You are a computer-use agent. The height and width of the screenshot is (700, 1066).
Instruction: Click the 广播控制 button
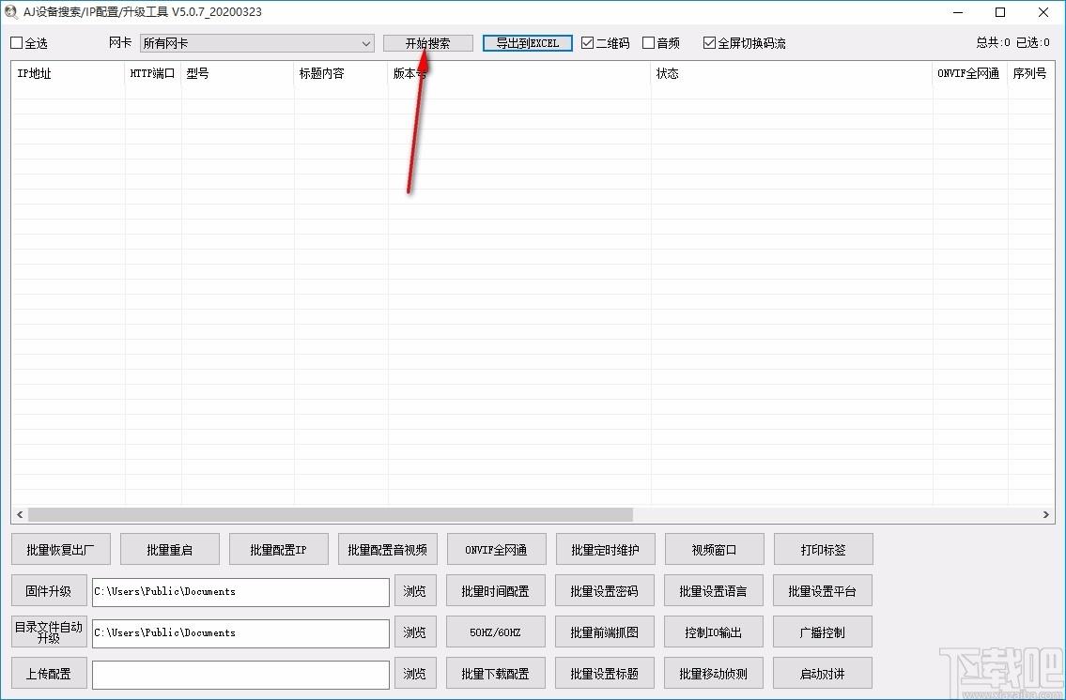pos(823,632)
